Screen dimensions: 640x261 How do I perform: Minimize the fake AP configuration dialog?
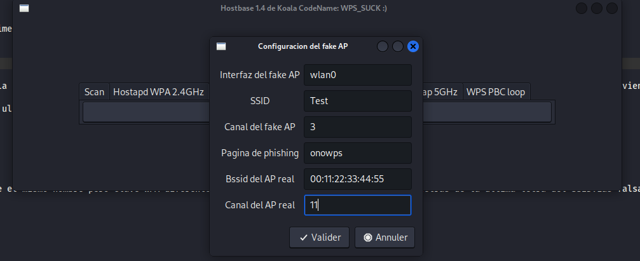coord(383,46)
